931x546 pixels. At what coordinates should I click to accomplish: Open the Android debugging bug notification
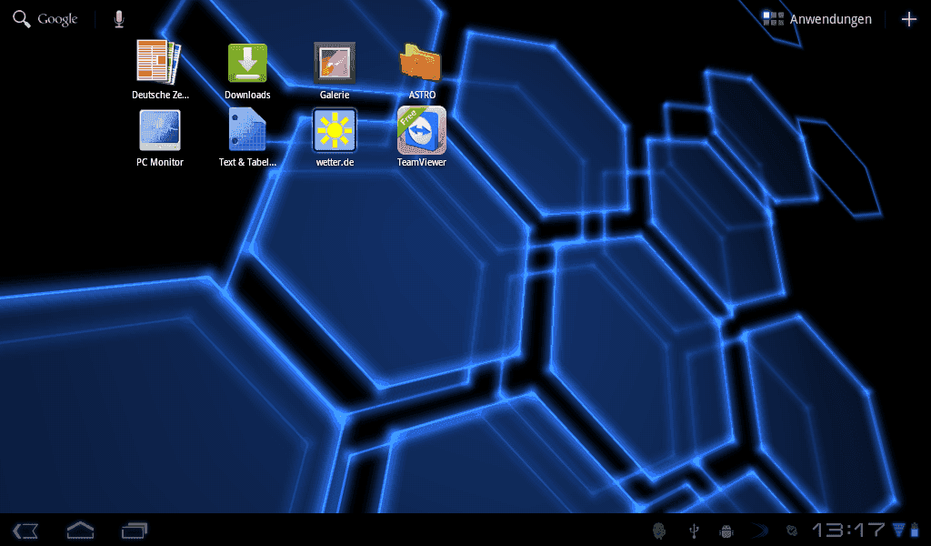point(726,531)
